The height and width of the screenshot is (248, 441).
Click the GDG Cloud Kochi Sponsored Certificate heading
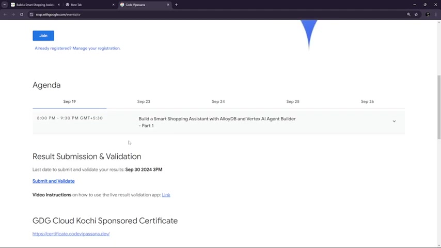point(105,221)
